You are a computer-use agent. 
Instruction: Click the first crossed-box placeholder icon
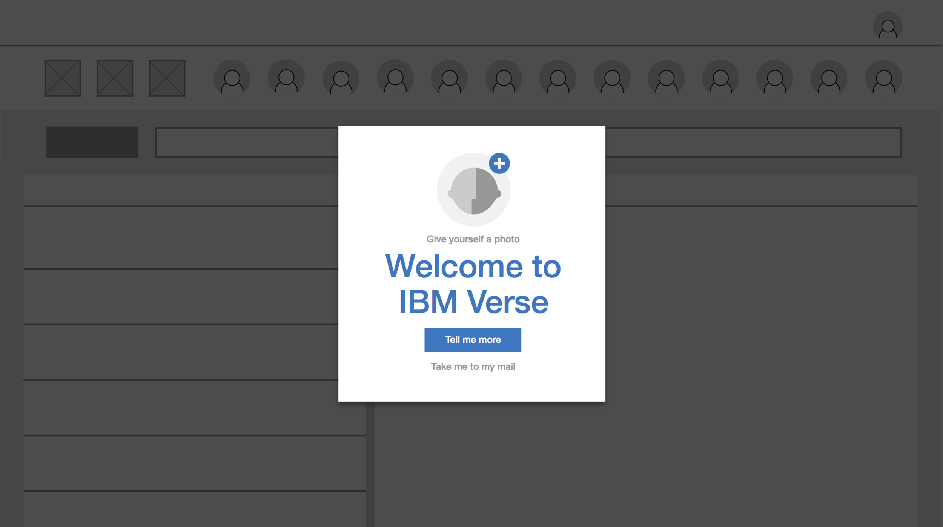pyautogui.click(x=63, y=78)
